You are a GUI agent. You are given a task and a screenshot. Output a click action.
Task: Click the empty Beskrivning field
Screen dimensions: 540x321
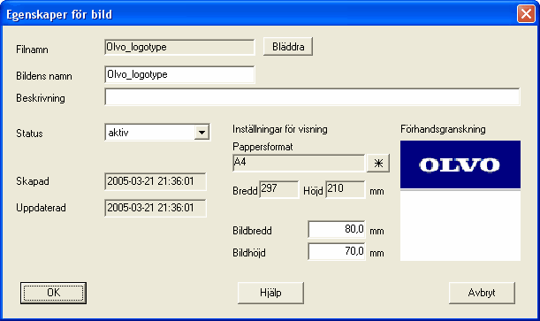(x=312, y=96)
